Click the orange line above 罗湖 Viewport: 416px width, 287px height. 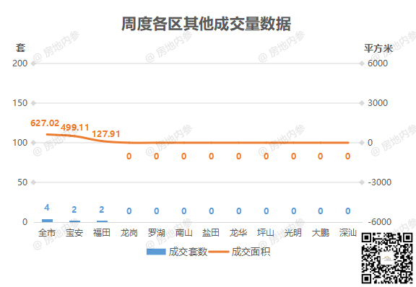click(x=156, y=143)
